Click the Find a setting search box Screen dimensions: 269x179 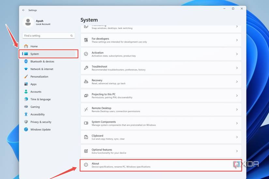coord(49,35)
